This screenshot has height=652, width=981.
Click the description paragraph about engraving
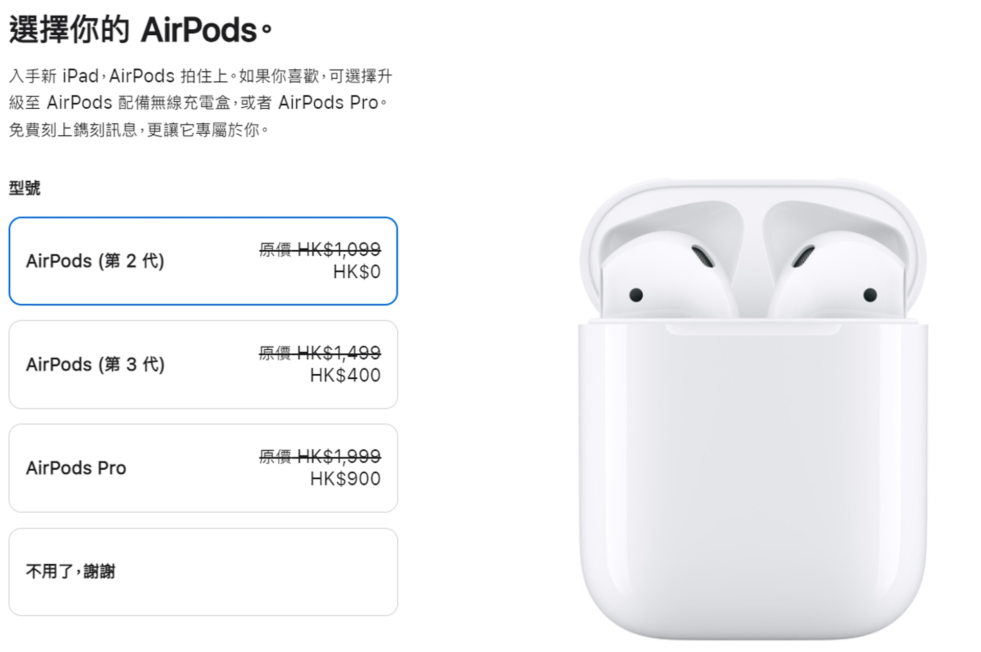click(x=200, y=103)
